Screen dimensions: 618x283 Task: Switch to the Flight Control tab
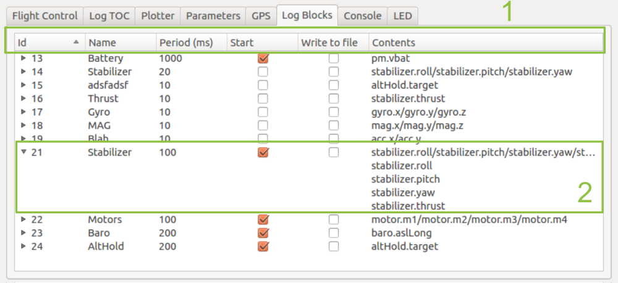click(x=45, y=15)
